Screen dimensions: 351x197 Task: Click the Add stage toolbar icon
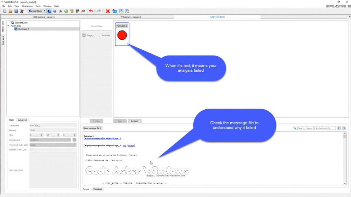(121, 11)
